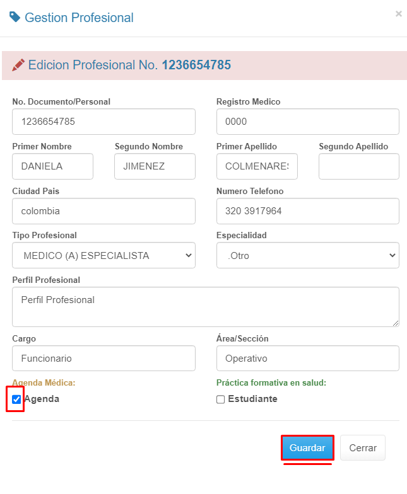The width and height of the screenshot is (407, 494).
Task: Select the Cargo field containing Funcionario
Action: (x=103, y=359)
